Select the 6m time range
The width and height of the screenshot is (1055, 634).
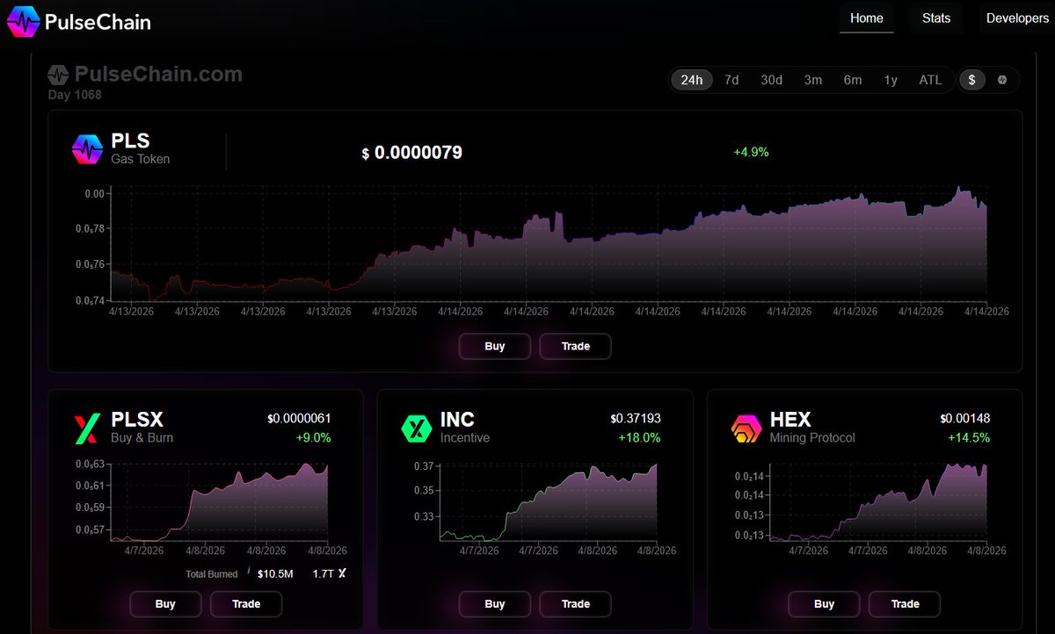tap(853, 80)
